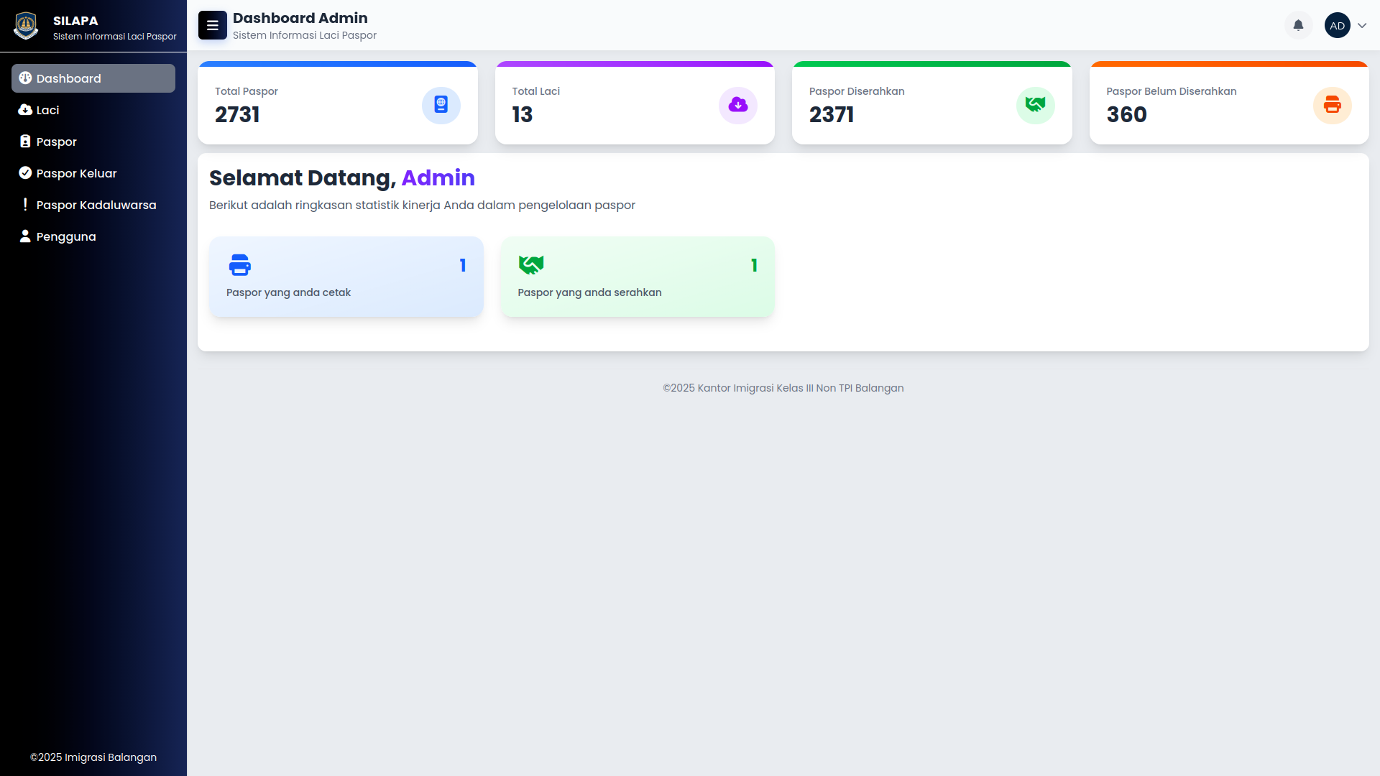1380x776 pixels.
Task: Select the Total Paspor value 2731
Action: pyautogui.click(x=237, y=114)
